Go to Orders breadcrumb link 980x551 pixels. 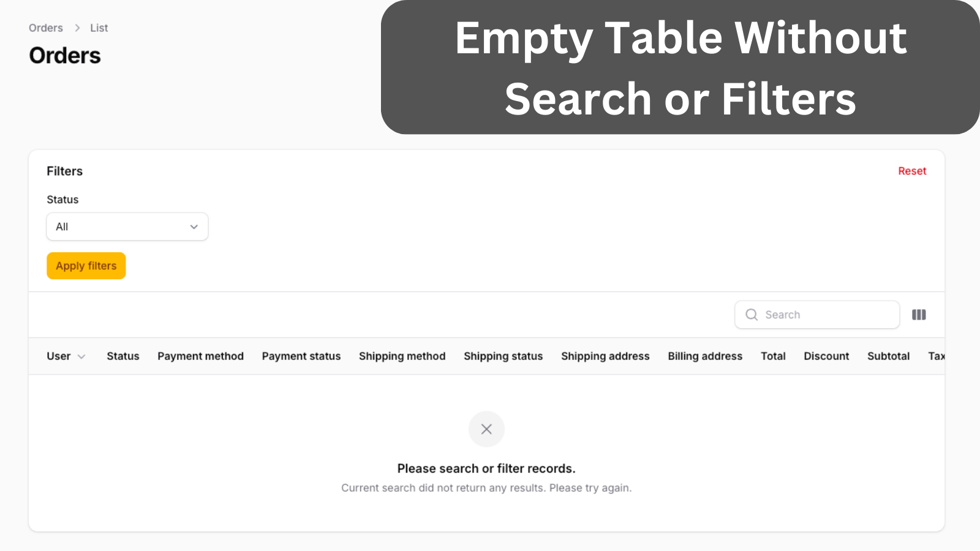pyautogui.click(x=46, y=28)
